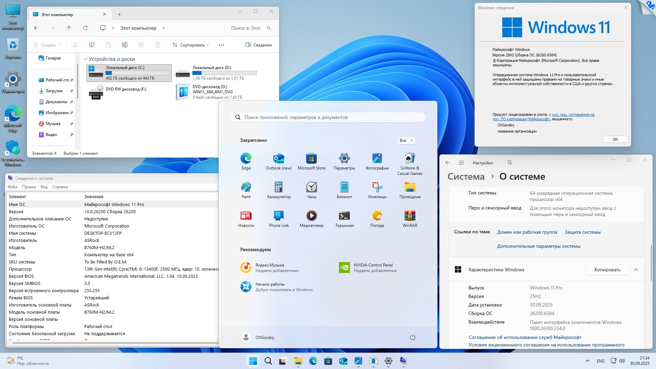This screenshot has width=656, height=369.
Task: Open the Справка menu in System Information
Action: (x=60, y=187)
